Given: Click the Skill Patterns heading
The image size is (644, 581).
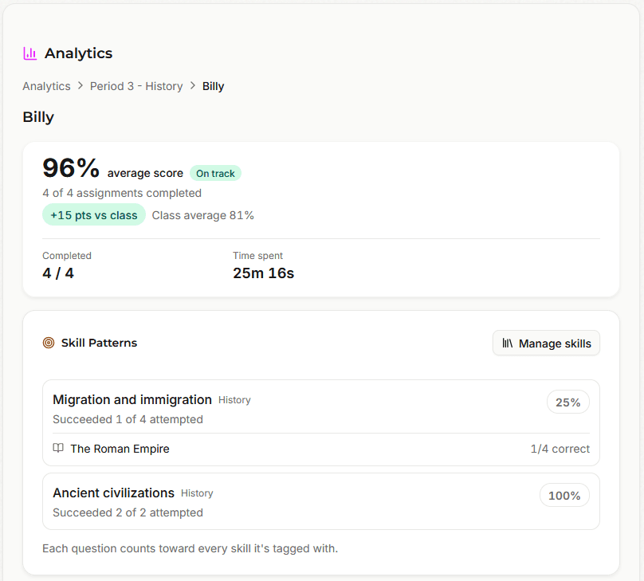Looking at the screenshot, I should [x=99, y=343].
